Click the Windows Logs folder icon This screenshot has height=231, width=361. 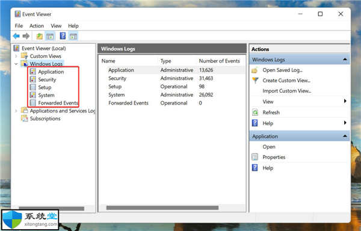[24, 64]
